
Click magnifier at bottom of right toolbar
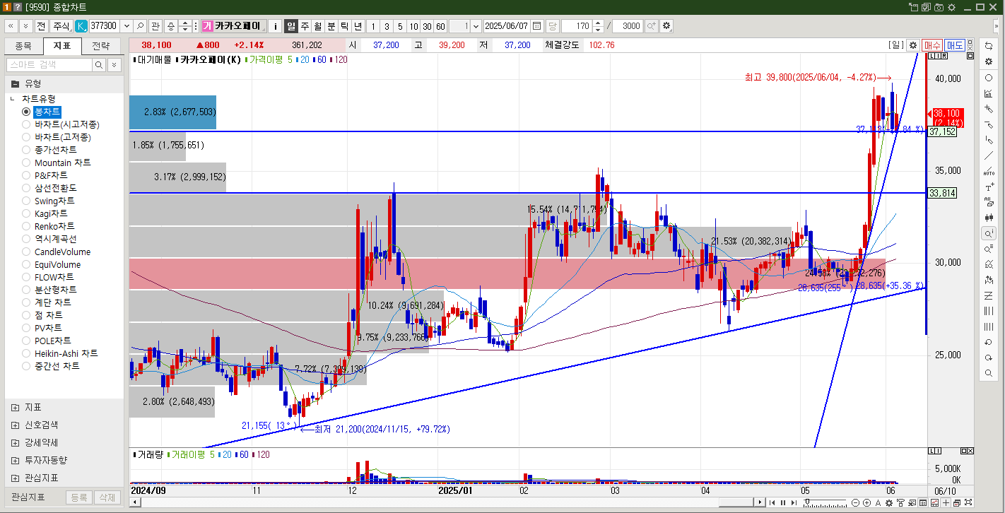pyautogui.click(x=989, y=373)
